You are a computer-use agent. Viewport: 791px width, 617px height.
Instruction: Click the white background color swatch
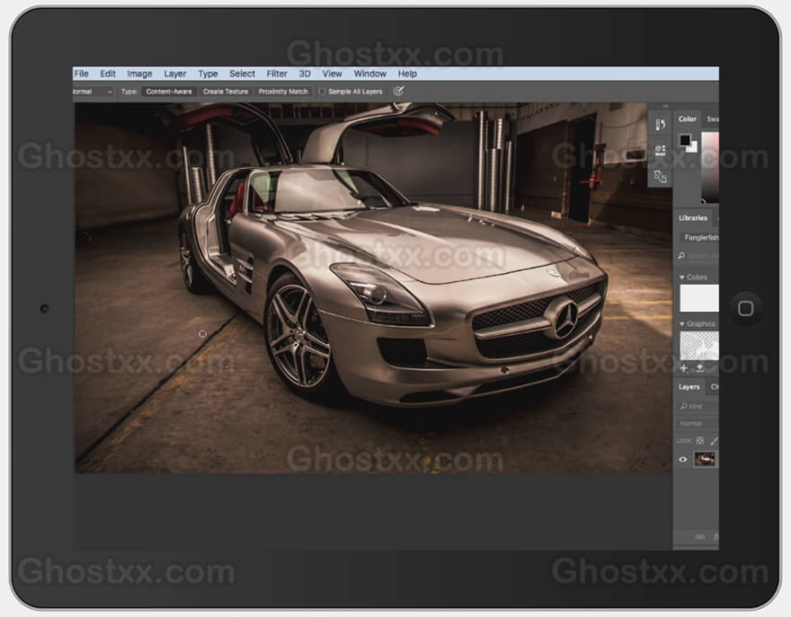693,147
